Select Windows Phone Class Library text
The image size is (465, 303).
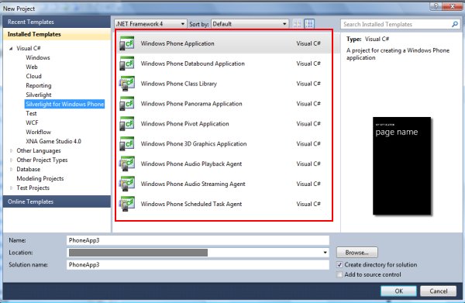pos(179,84)
